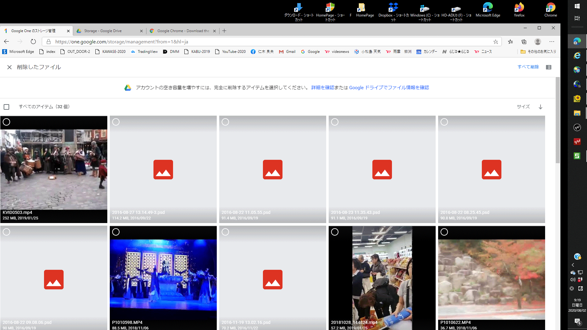This screenshot has width=587, height=330.
Task: Open the round black chart app on the taskbar
Action: tap(577, 127)
